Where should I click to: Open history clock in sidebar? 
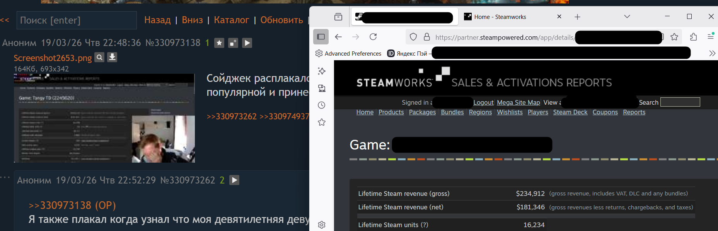(322, 105)
